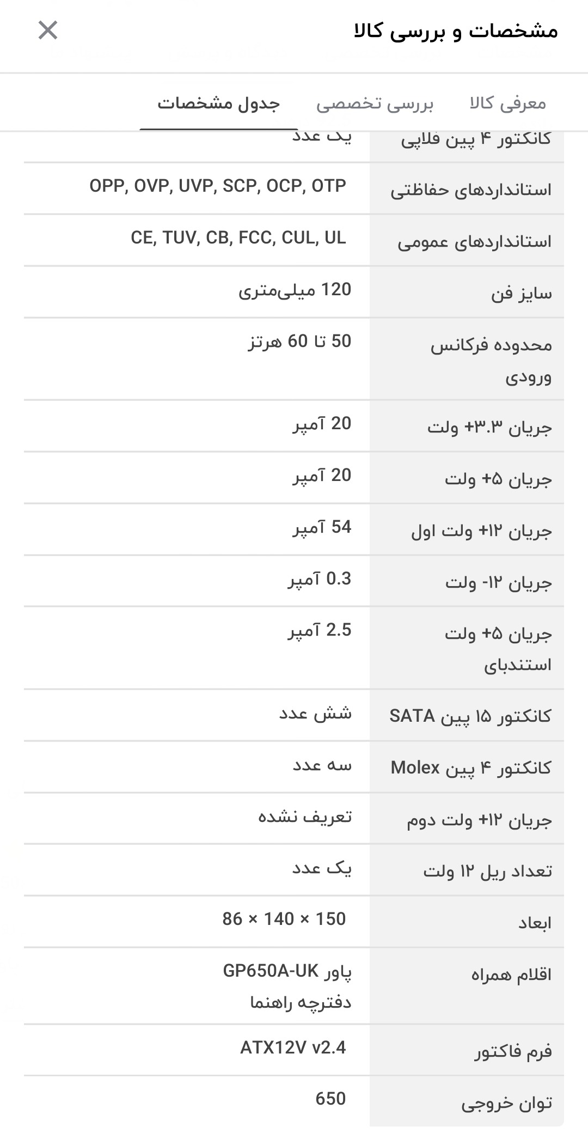Select the OPP, OVP, UVP protection value

[x=218, y=186]
